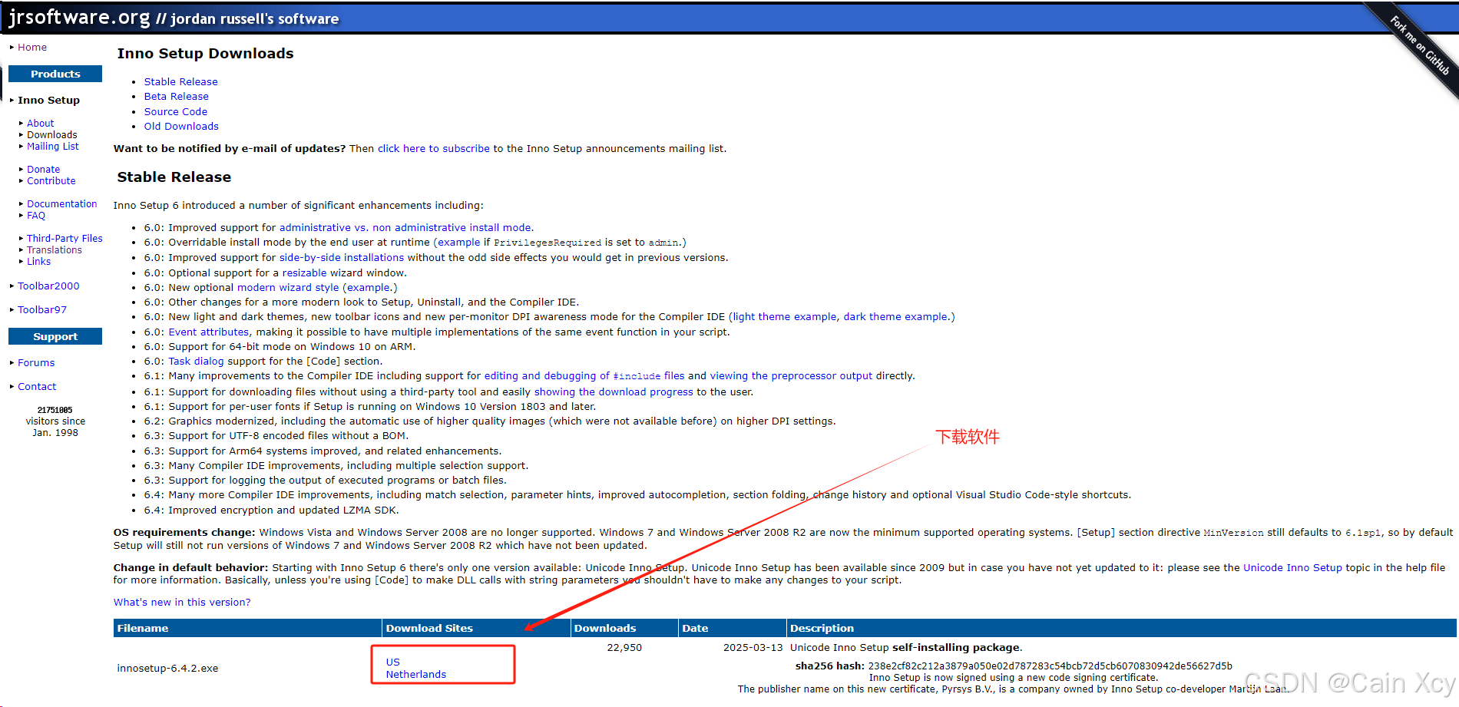Jump to the Beta Release anchor link

(176, 97)
